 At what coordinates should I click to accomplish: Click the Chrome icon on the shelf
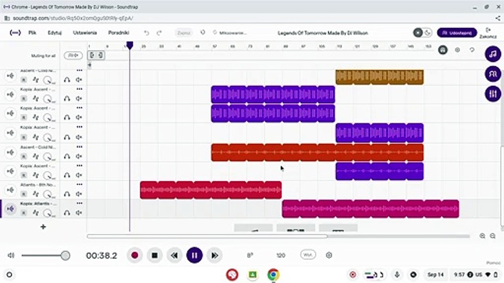[x=273, y=275]
